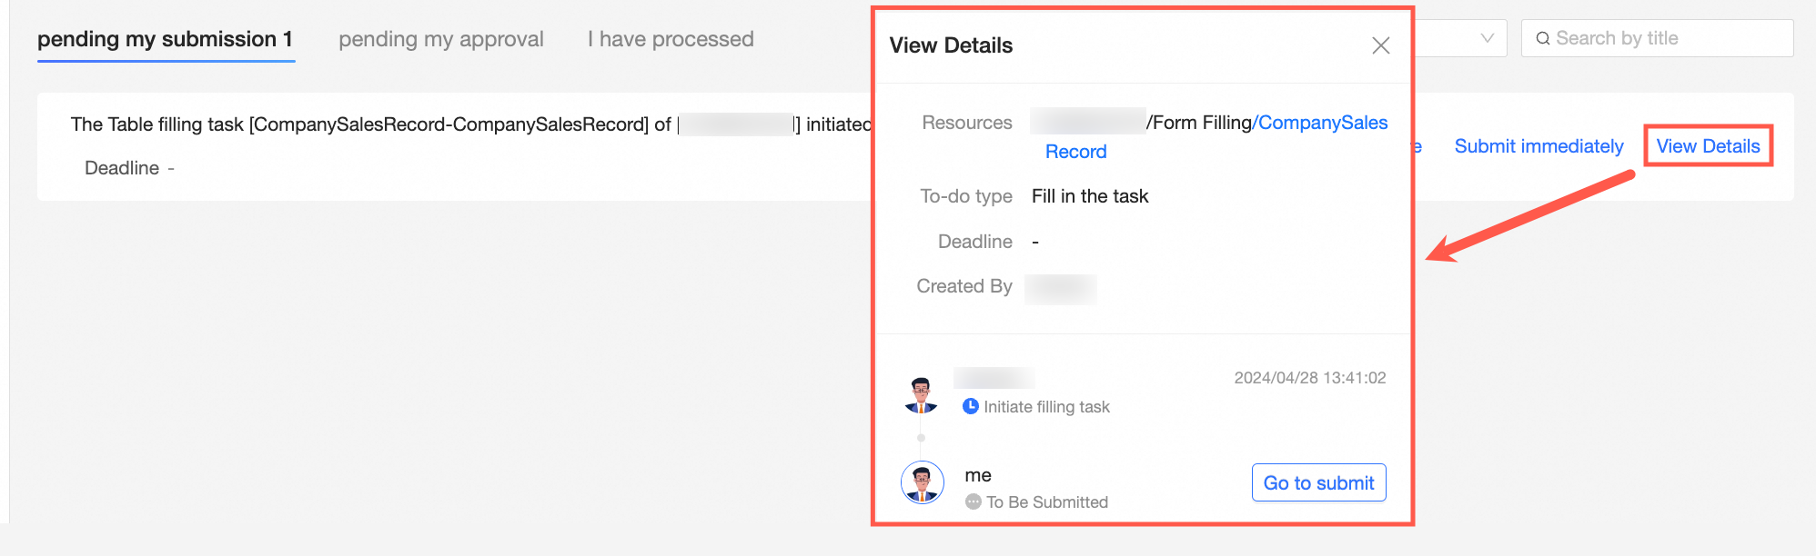Screen dimensions: 1816x556
Task: Click the avatar next to "me"
Action: point(922,483)
